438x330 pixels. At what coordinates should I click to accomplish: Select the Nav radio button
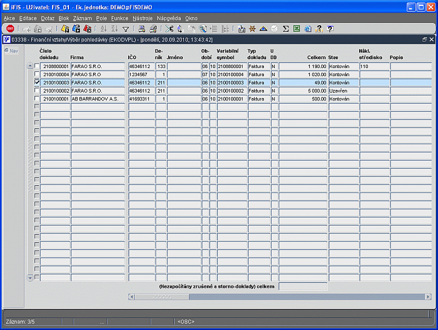7,50
